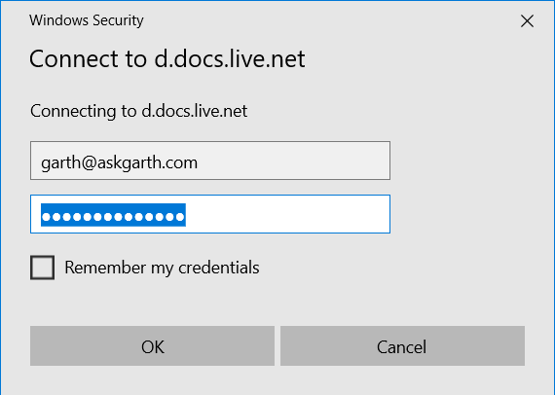The height and width of the screenshot is (395, 555).
Task: Dismiss the prompt using Cancel
Action: pos(402,345)
